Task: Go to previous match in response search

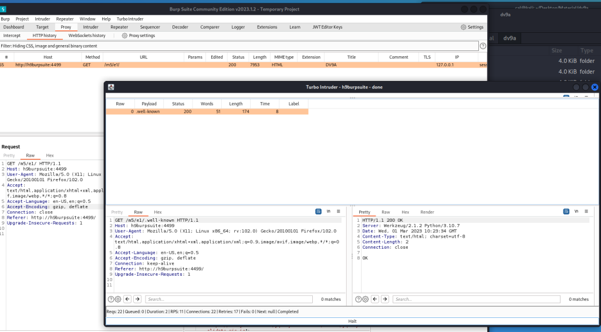Action: pos(375,299)
